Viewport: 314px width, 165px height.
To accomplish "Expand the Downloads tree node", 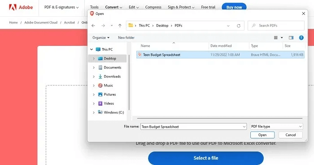I will 94,76.
